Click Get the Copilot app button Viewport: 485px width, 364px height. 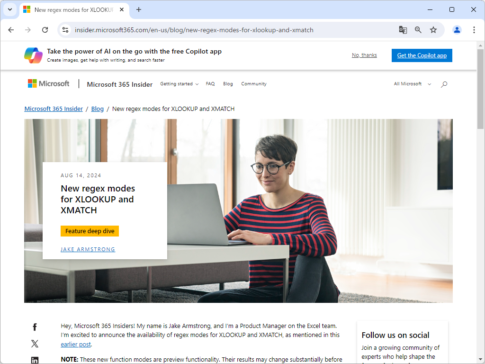coord(422,55)
